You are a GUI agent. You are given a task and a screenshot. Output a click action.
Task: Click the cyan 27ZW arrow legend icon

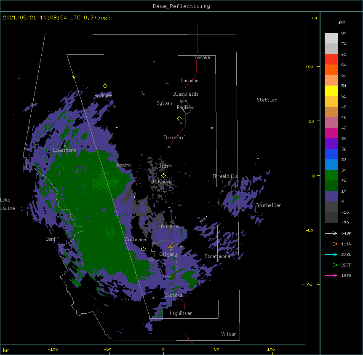point(331,254)
